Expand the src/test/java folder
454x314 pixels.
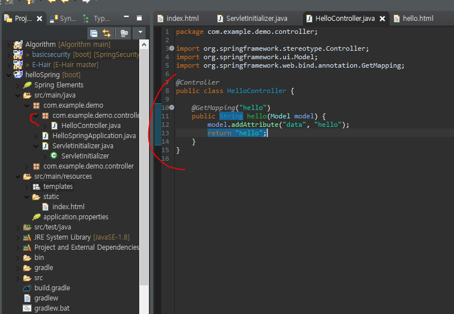tap(17, 228)
